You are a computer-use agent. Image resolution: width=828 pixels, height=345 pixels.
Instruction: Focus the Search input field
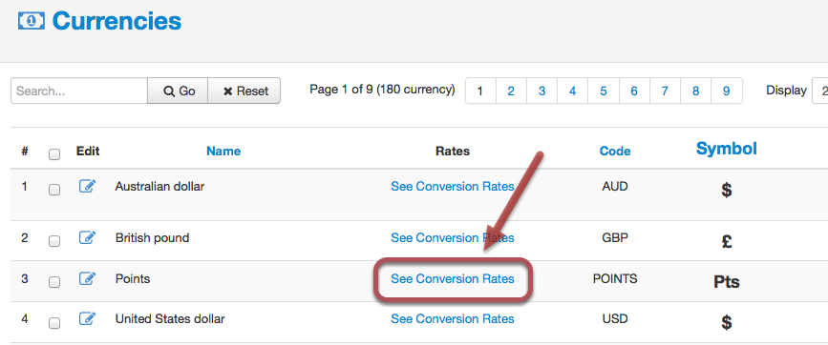79,91
